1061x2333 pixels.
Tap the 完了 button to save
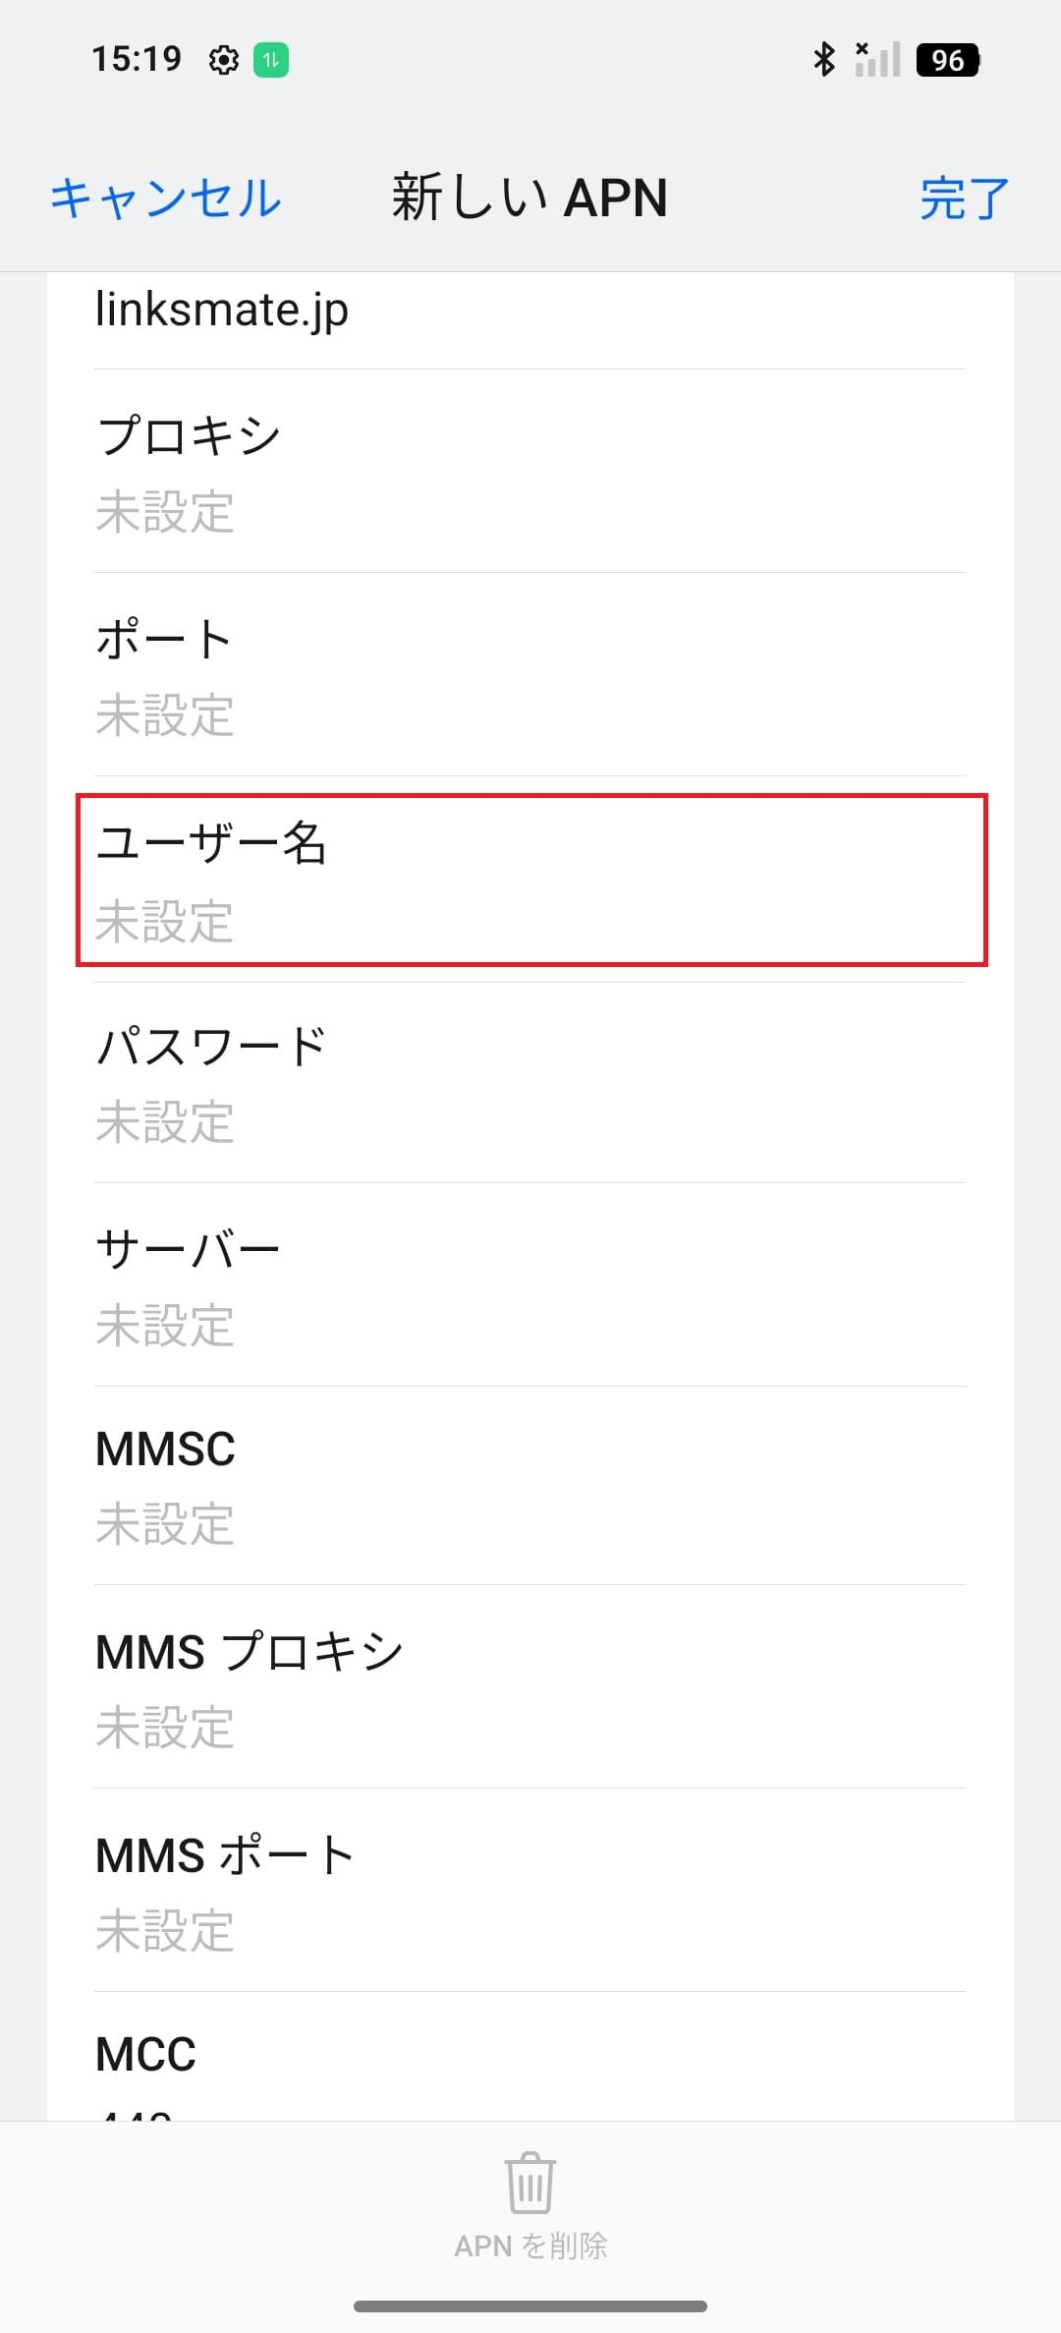(962, 197)
